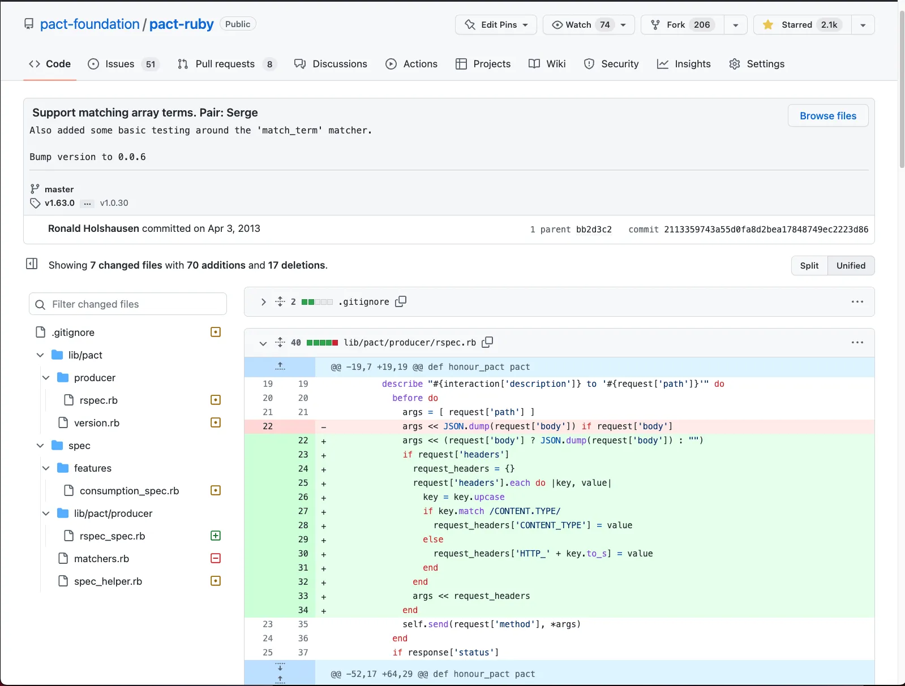Switch diff view to Split
The height and width of the screenshot is (686, 905).
click(x=809, y=265)
